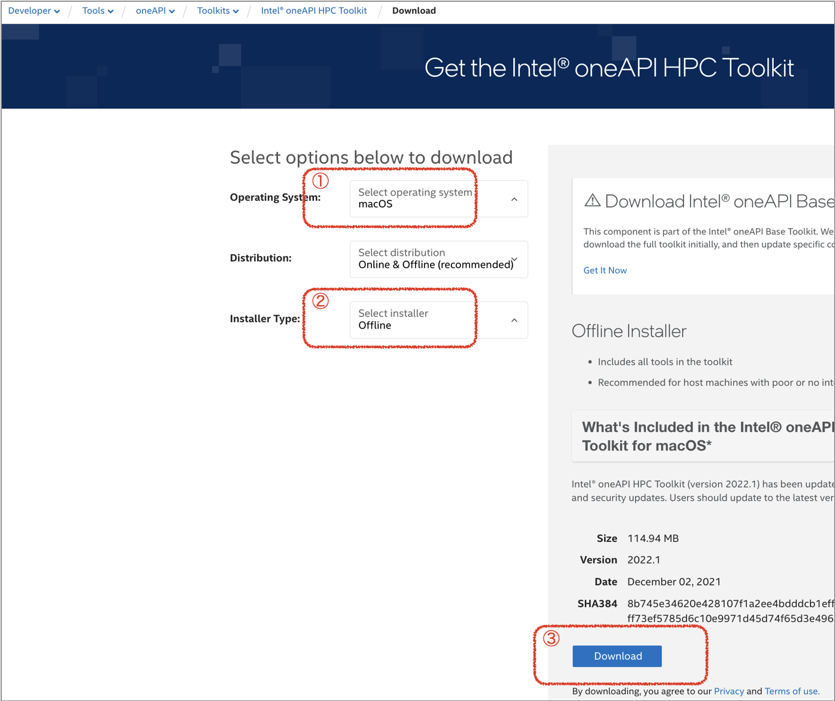Click the Download Intel oneAPI Base heading
The image size is (836, 701).
[719, 201]
